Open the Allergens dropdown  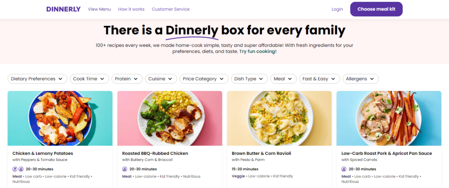pyautogui.click(x=360, y=79)
